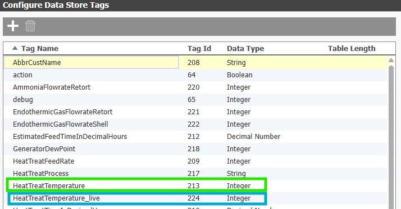The image size is (401, 209).
Task: Click Integer type in AmmoniaFlowrateRetort row
Action: (x=239, y=87)
